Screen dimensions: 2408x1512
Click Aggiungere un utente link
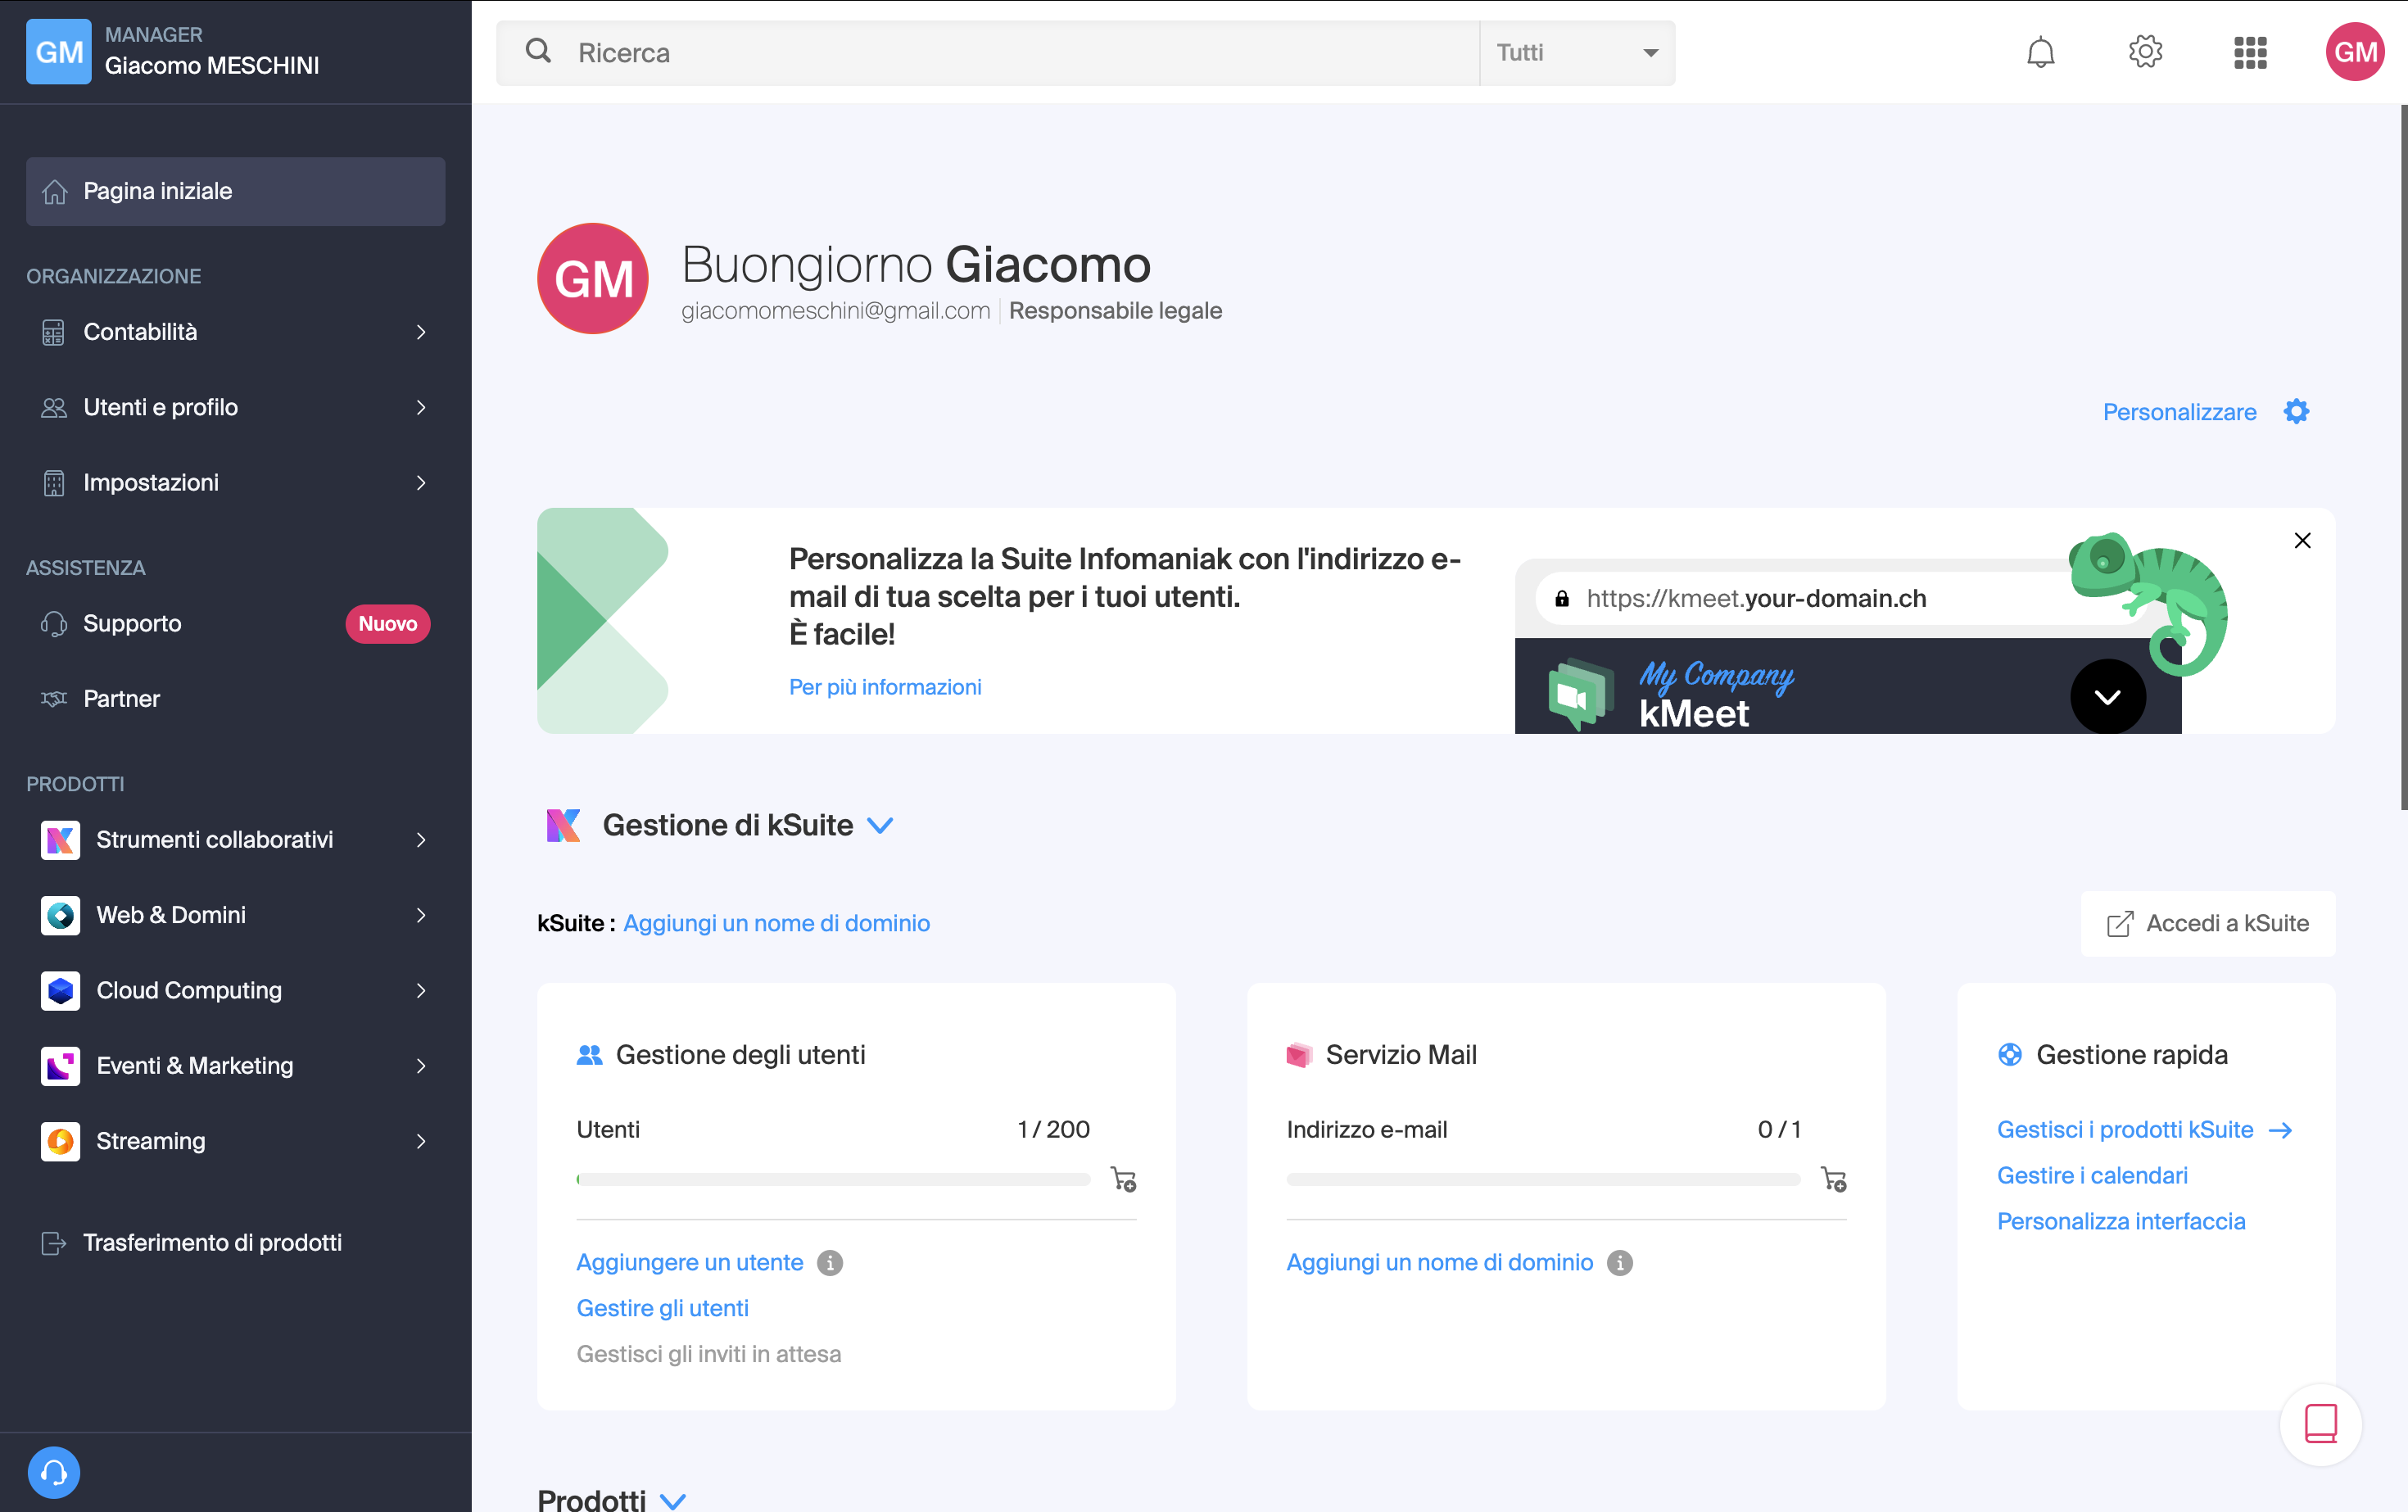pyautogui.click(x=690, y=1263)
